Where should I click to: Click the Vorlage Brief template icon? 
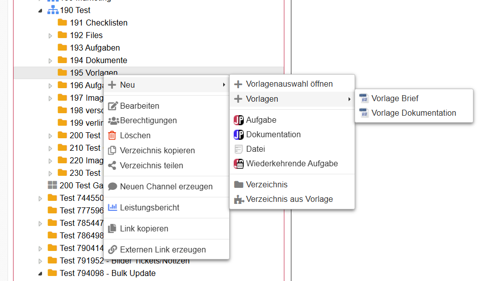pyautogui.click(x=364, y=99)
